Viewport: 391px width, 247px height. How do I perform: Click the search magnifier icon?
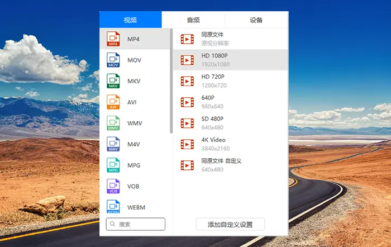112,224
